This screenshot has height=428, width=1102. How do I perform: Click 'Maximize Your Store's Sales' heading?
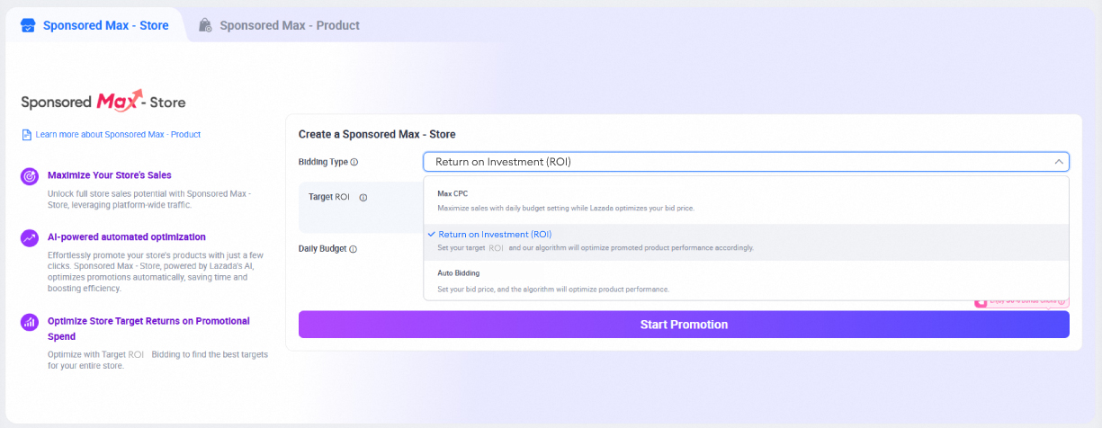[x=109, y=175]
